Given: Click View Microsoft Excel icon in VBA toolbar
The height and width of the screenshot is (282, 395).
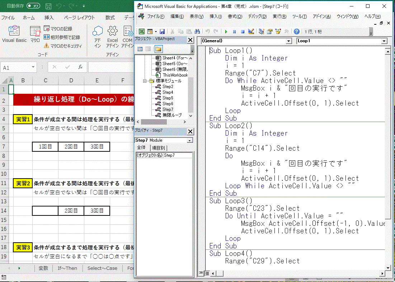Looking at the screenshot, I should pos(142,31).
